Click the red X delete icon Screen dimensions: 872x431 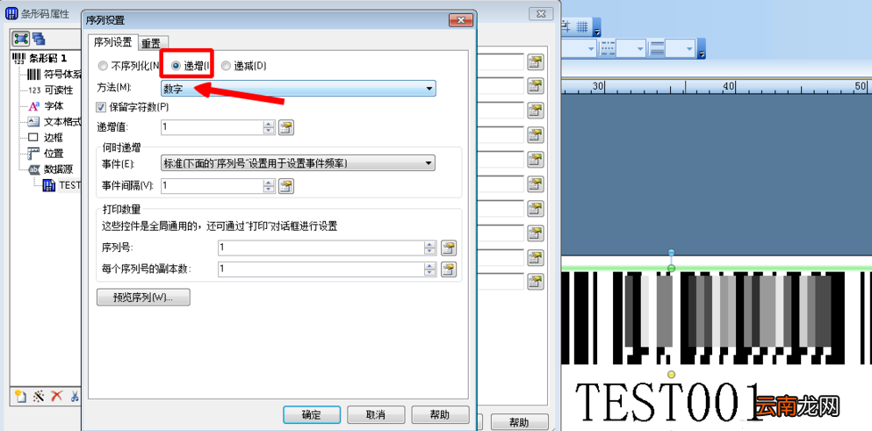(x=57, y=396)
